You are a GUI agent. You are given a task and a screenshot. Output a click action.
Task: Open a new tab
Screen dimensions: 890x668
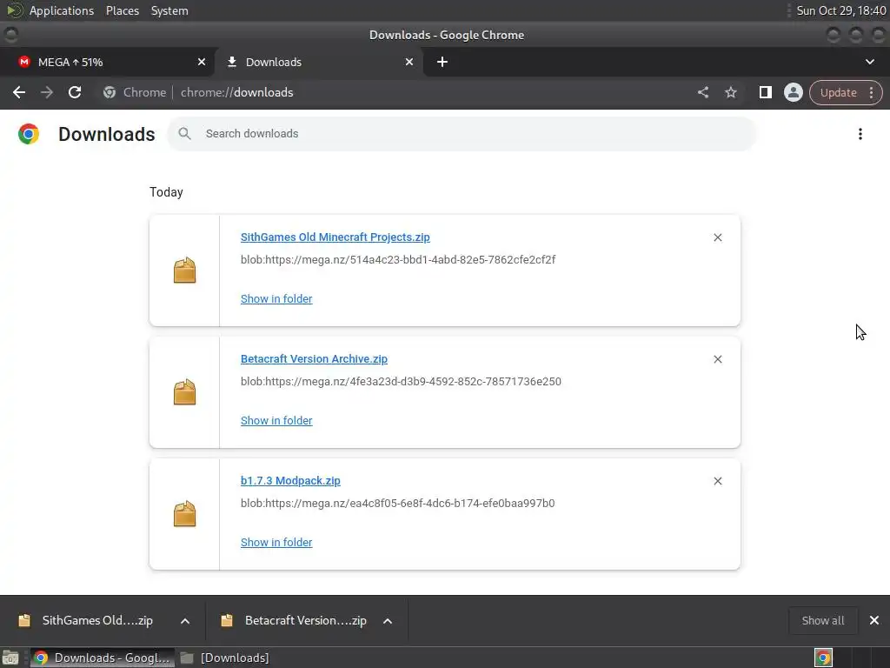coord(442,62)
